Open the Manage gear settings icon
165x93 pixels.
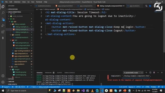(3, 82)
